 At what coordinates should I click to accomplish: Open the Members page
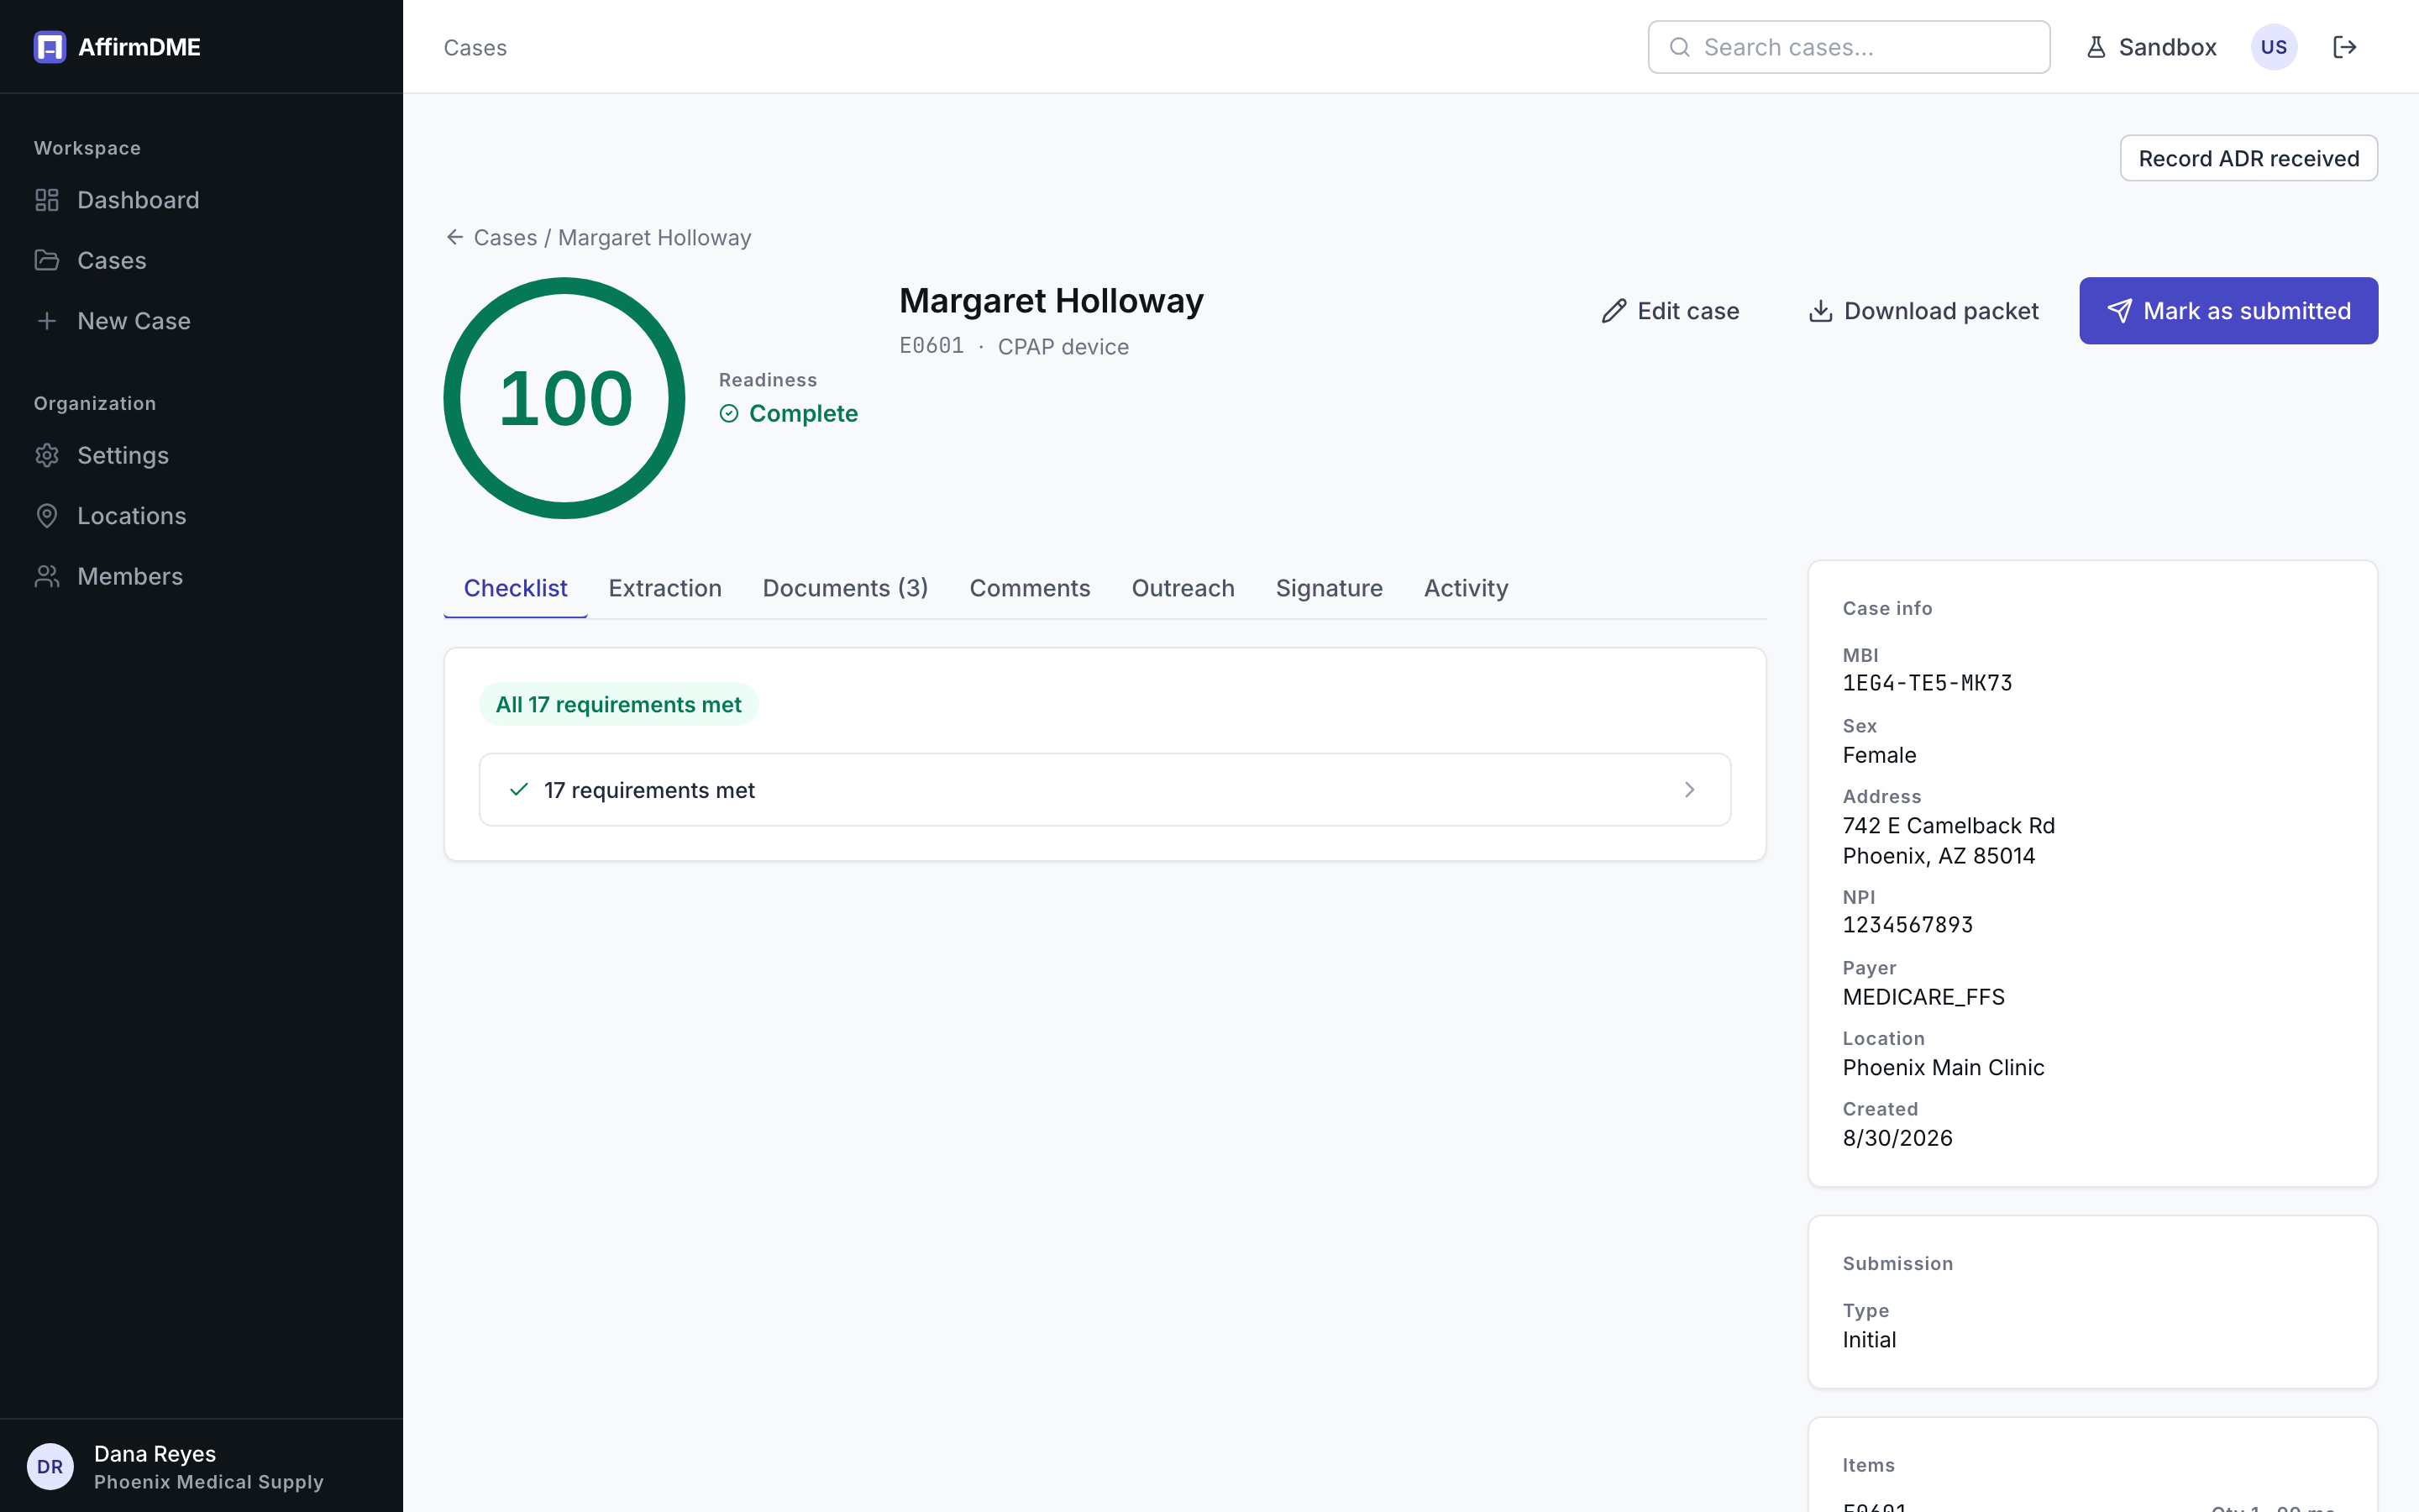tap(109, 576)
